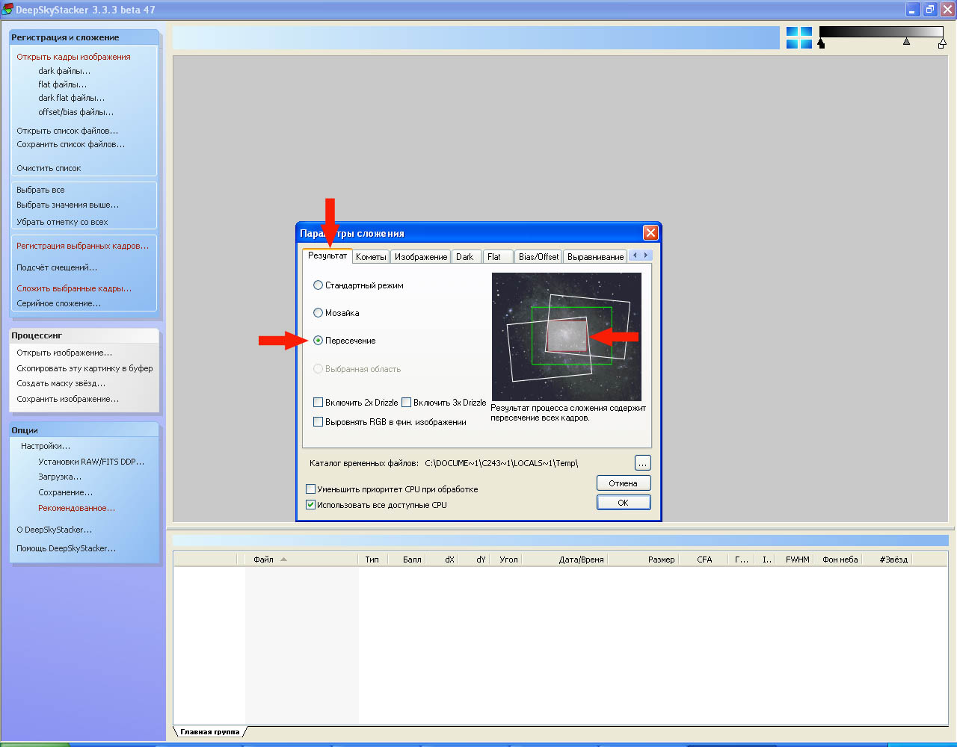
Task: Click the gray midtone slider handle
Action: pyautogui.click(x=906, y=42)
